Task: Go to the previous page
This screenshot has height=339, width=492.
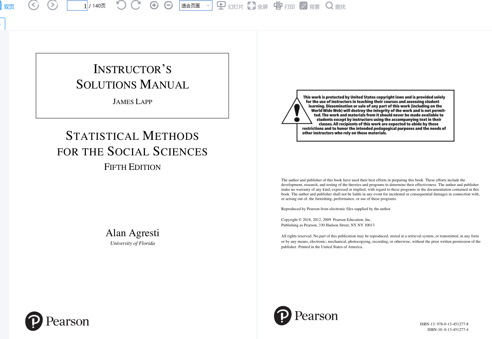Action: tap(34, 5)
